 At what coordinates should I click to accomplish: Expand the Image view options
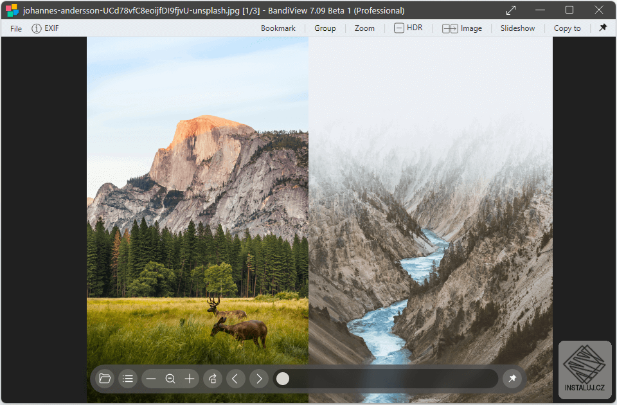tap(462, 28)
